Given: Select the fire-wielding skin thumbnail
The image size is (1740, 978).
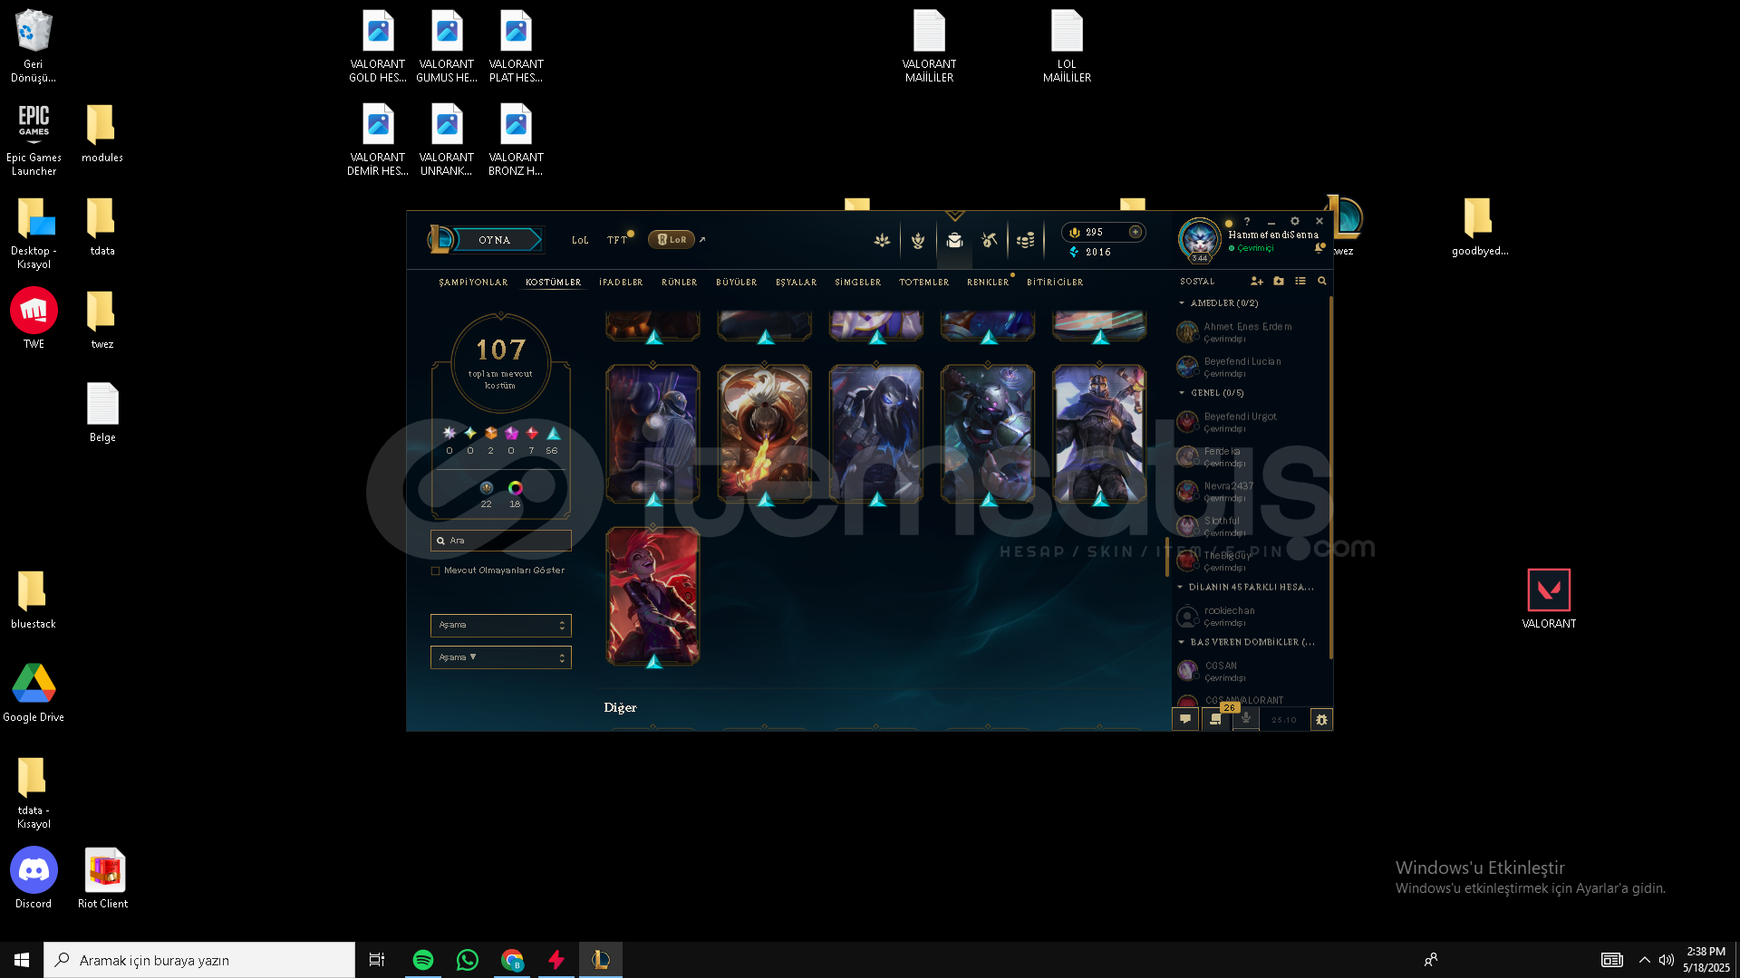Looking at the screenshot, I should (764, 435).
